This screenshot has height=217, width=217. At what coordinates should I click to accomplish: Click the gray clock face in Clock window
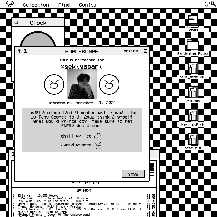point(38,39)
